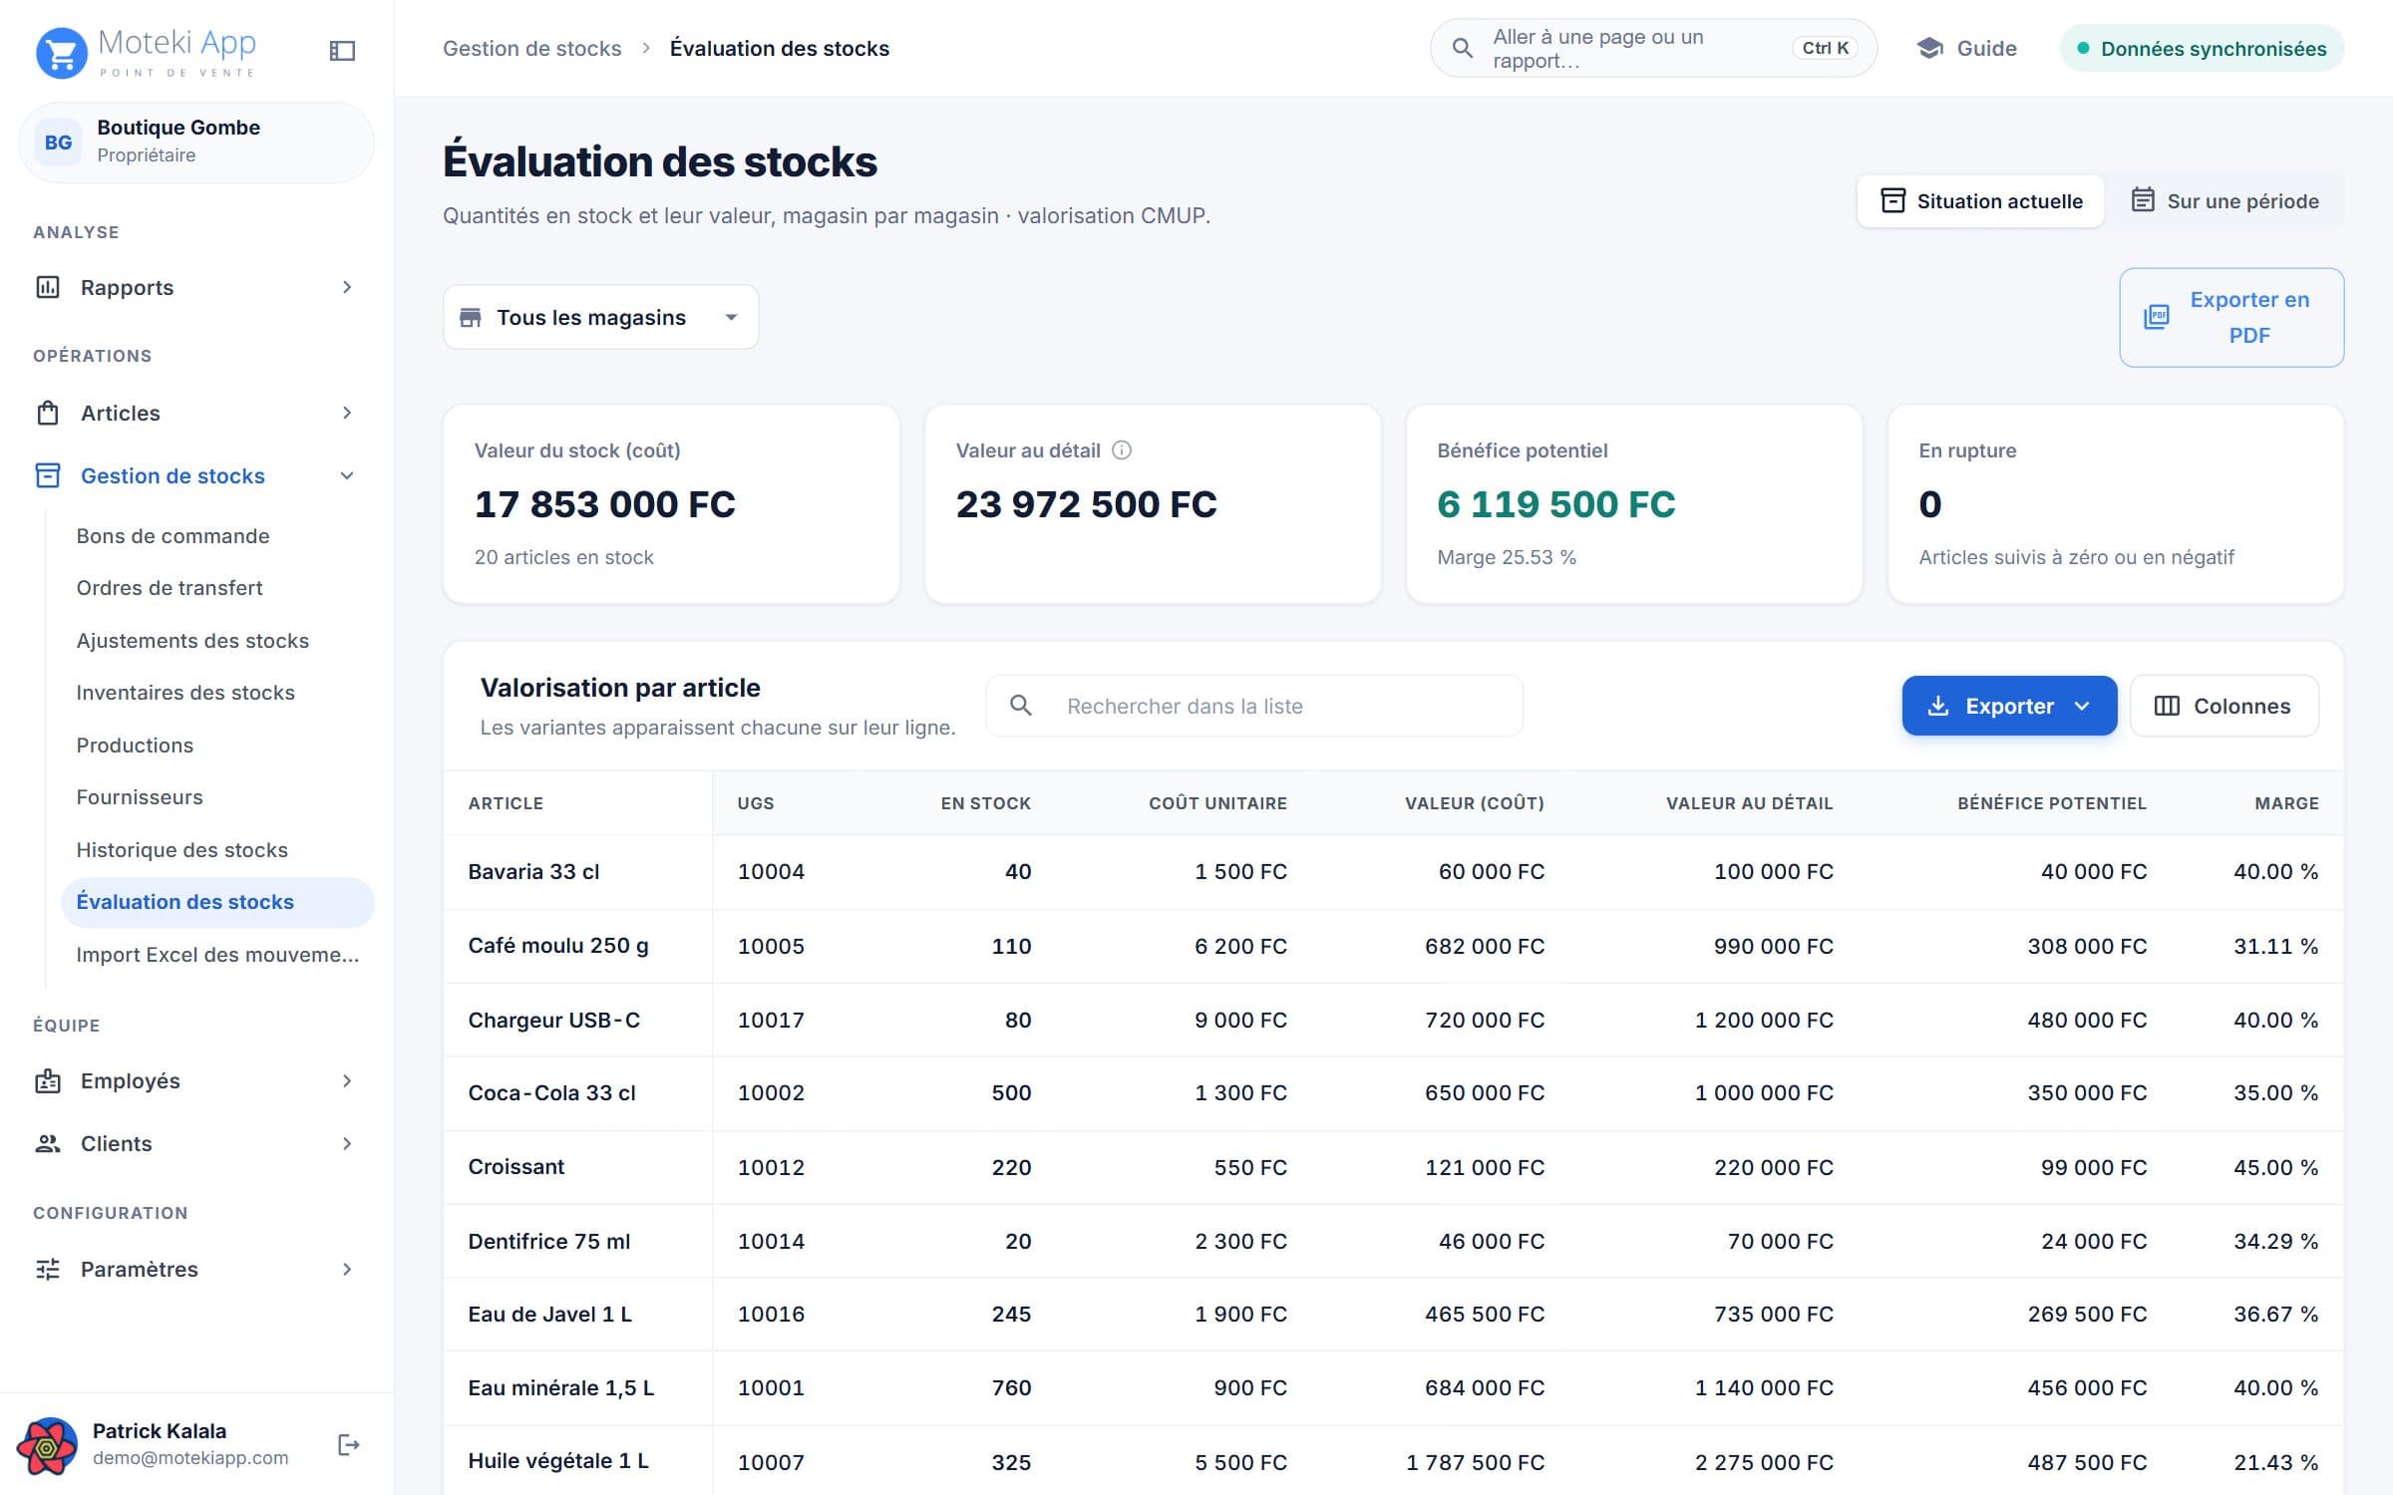This screenshot has width=2393, height=1495.
Task: Click Gestion de stocks breadcrumb link
Action: point(531,48)
